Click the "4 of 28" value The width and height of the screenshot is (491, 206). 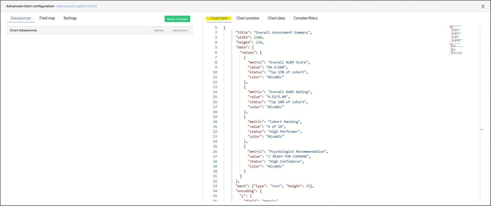tap(275, 127)
